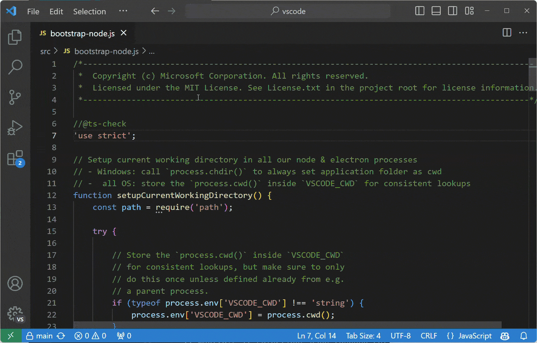Change the JavaScript language mode
The image size is (537, 343).
pos(475,336)
